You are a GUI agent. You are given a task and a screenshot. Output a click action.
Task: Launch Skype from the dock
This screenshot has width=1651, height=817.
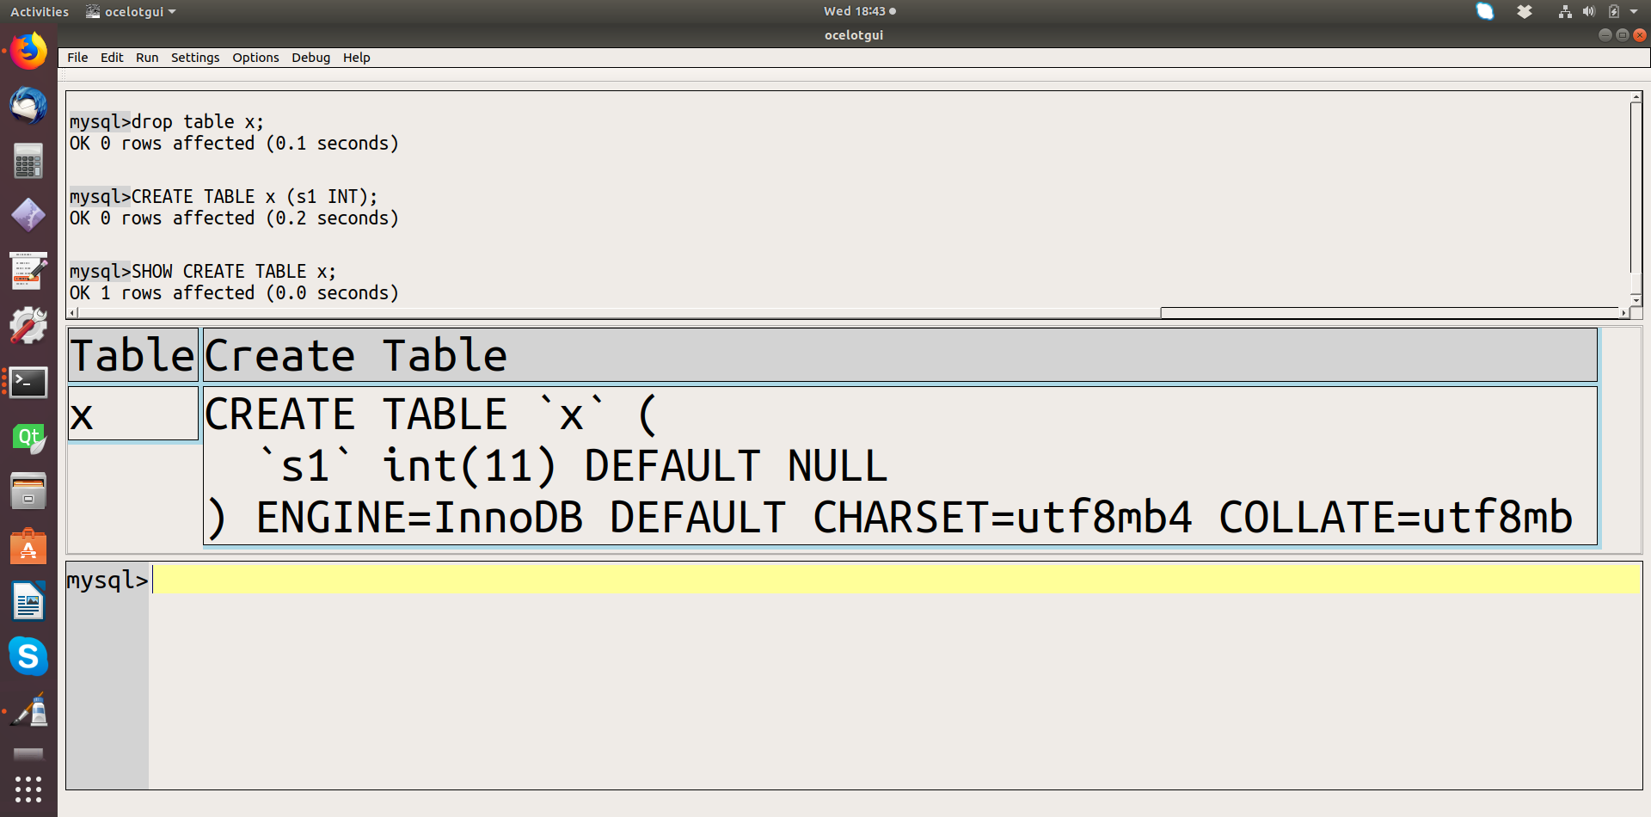[28, 657]
